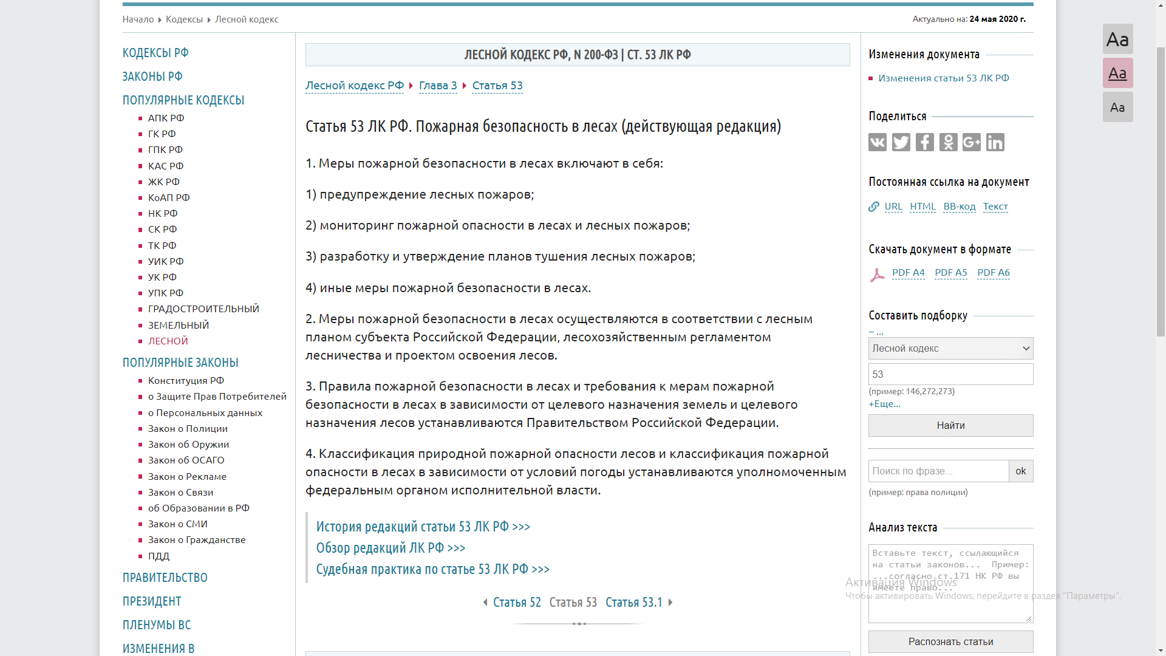Screen dimensions: 1166x656
Task: Open История редакций статьи 53 ЛК РФ
Action: click(x=423, y=527)
